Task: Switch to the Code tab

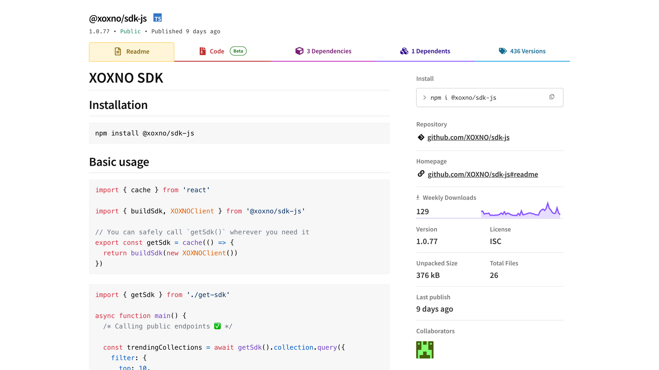Action: (217, 51)
